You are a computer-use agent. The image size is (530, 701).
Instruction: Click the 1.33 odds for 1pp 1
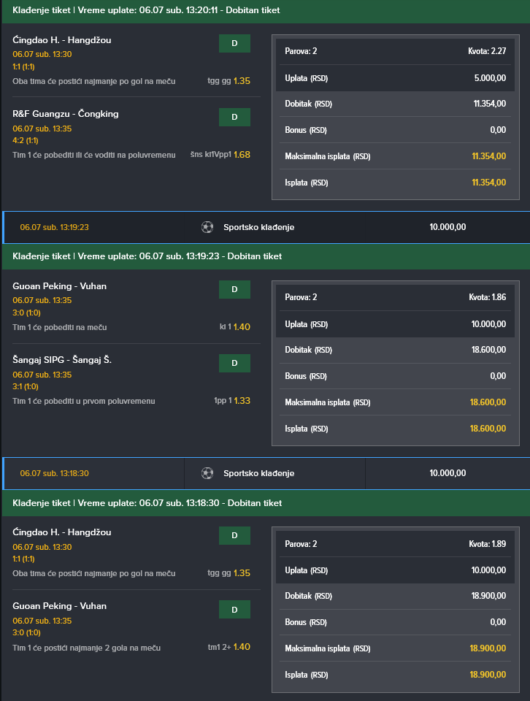click(242, 401)
